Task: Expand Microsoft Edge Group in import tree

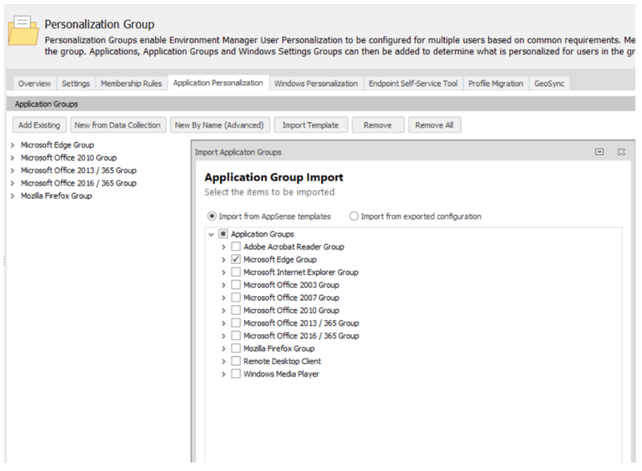Action: click(224, 260)
